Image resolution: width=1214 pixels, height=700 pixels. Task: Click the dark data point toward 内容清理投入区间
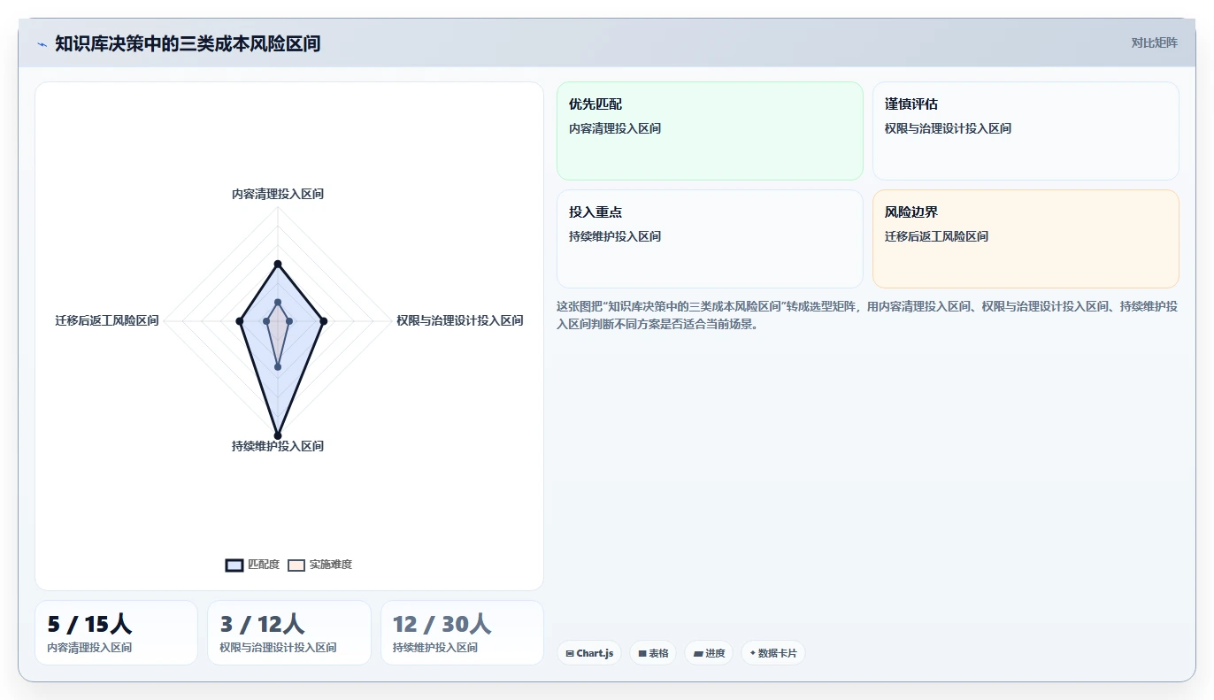(x=278, y=264)
